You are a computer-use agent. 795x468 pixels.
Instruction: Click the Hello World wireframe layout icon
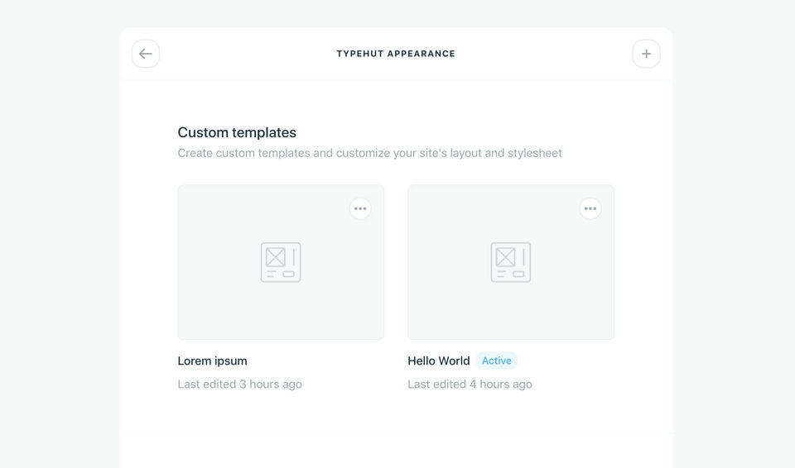coord(511,262)
